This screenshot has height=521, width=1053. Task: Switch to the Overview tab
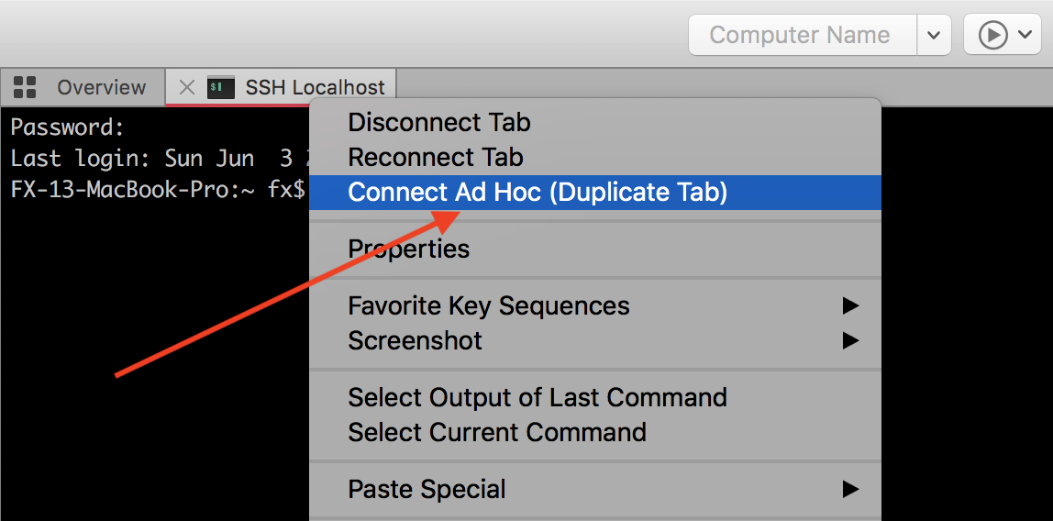point(101,87)
